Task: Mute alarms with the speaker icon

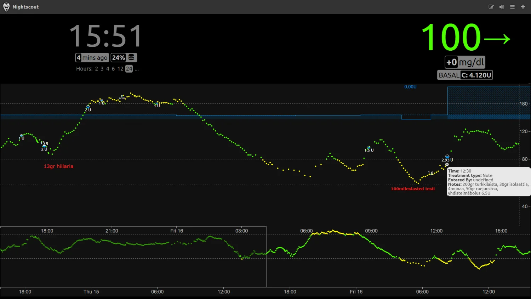Action: (502, 7)
